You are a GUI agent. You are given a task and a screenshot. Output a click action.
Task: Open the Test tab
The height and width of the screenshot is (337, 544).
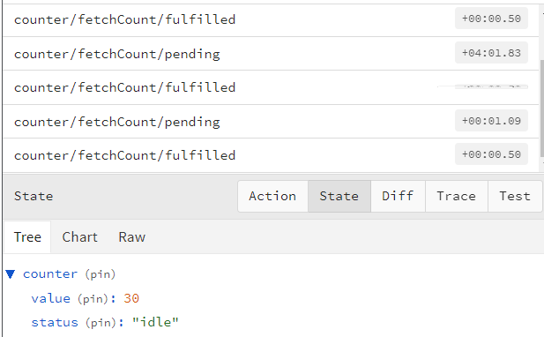click(515, 196)
